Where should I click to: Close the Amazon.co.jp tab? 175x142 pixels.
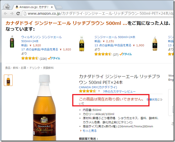pos(52,7)
